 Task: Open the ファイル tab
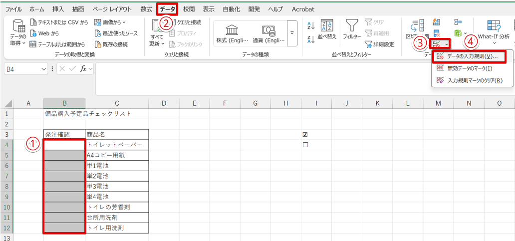[14, 9]
